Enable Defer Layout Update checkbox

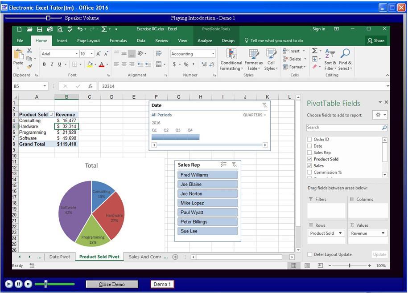pos(310,254)
